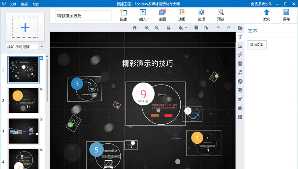Click the undo arrow
Screen dimensions: 298x169
pyautogui.click(x=219, y=28)
